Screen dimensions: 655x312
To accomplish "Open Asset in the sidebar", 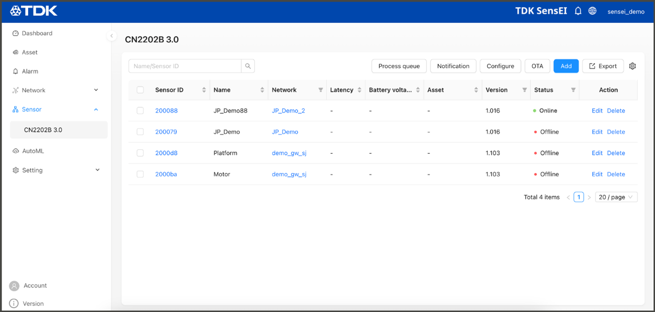I will [x=30, y=52].
